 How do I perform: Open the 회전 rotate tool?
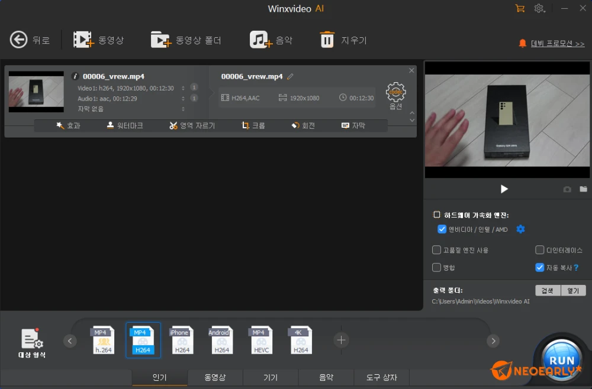click(303, 125)
